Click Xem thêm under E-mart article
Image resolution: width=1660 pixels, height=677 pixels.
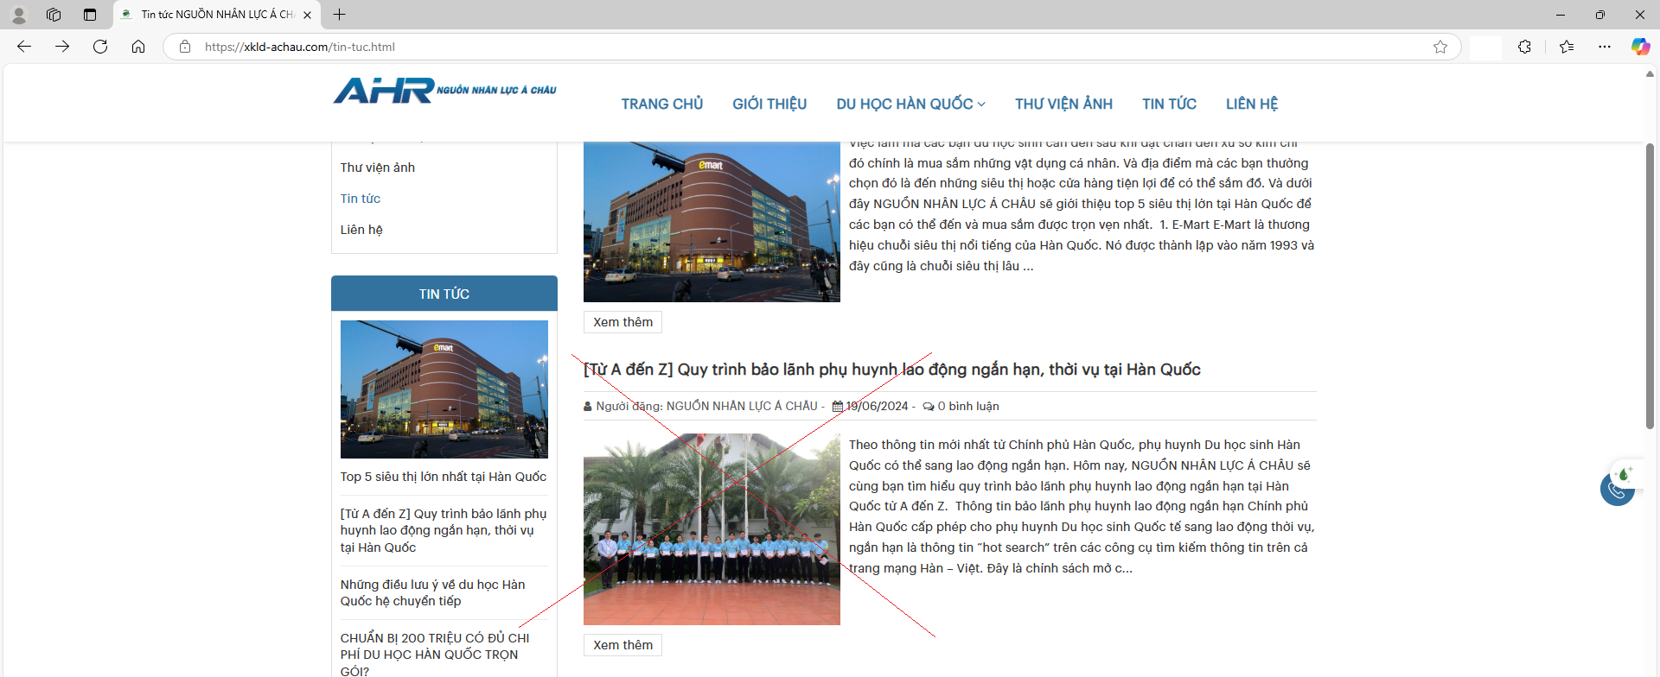(x=622, y=322)
